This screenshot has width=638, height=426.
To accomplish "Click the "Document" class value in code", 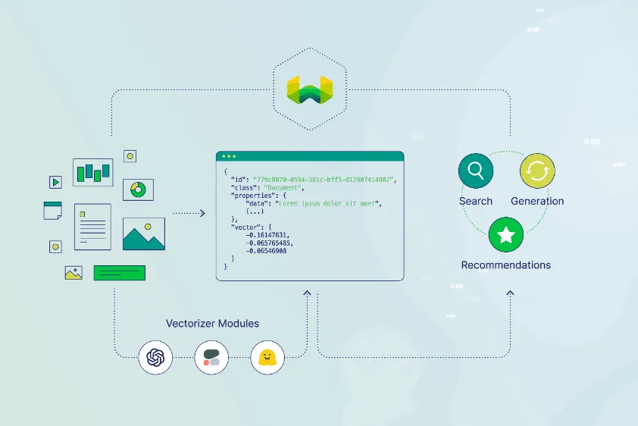I will [283, 187].
